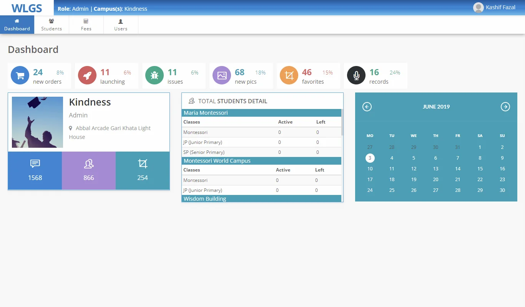Go to next month in calendar
The width and height of the screenshot is (525, 307).
[505, 107]
